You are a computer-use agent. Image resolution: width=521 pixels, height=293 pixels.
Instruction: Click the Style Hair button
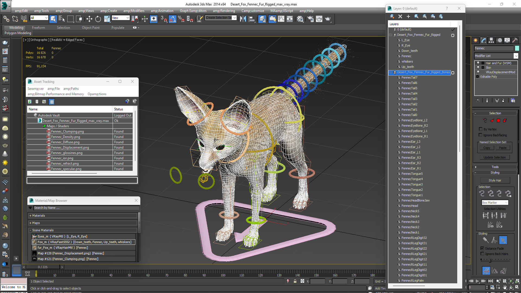(x=495, y=180)
